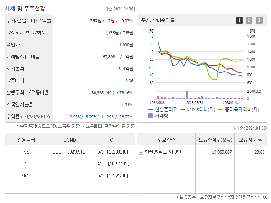The image size is (271, 203).
Task: Select the 162,808주 / 1억원 volume value
Action: click(117, 57)
